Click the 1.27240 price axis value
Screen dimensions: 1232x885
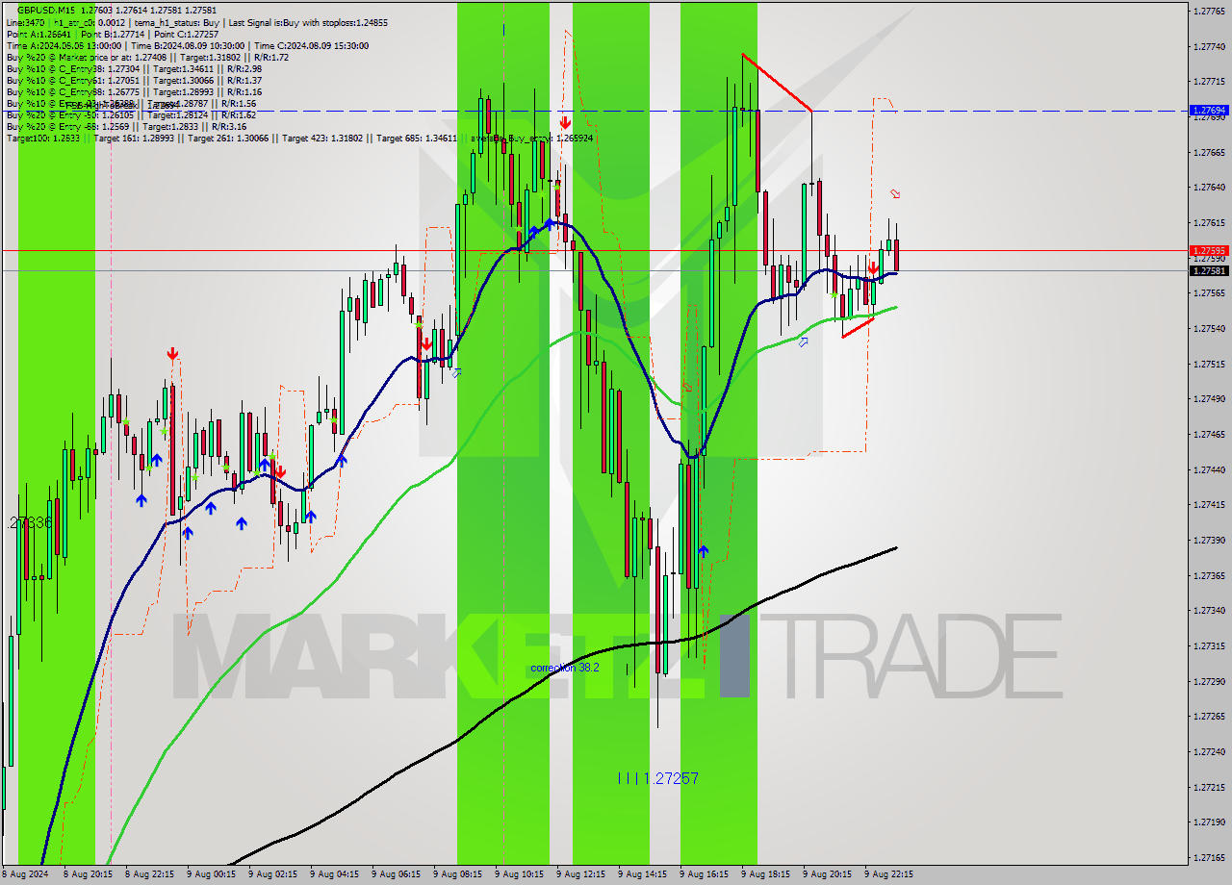click(x=1209, y=751)
